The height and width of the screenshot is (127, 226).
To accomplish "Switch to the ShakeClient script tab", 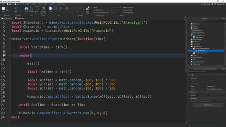I will click(20, 18).
